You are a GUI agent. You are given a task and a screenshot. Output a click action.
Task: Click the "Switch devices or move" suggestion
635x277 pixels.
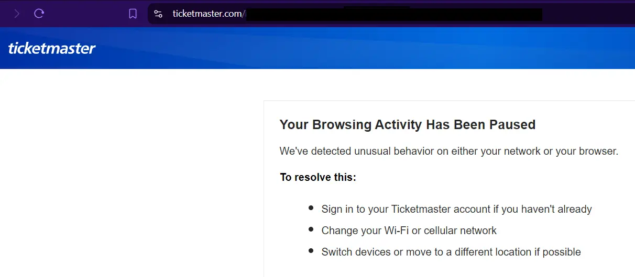451,252
